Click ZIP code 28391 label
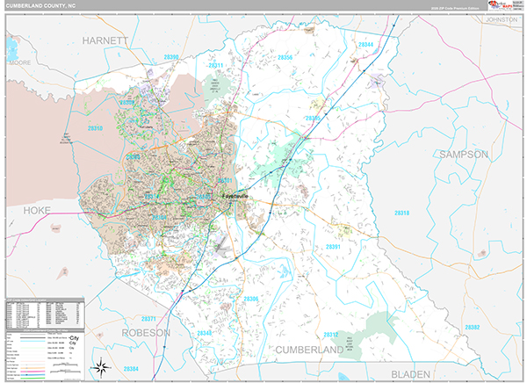 click(x=334, y=247)
